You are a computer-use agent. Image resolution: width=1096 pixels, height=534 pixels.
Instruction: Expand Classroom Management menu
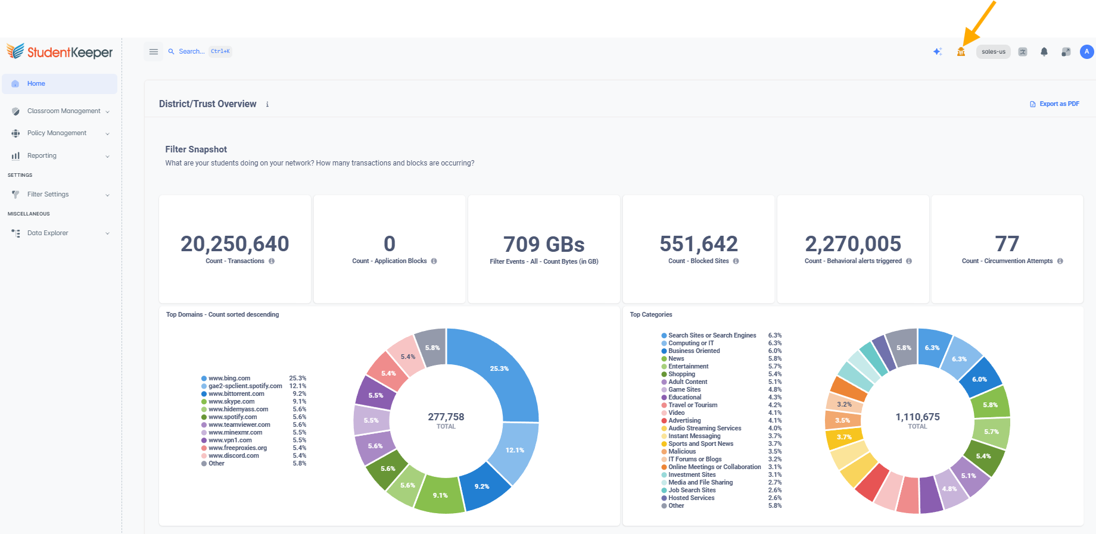tap(60, 111)
